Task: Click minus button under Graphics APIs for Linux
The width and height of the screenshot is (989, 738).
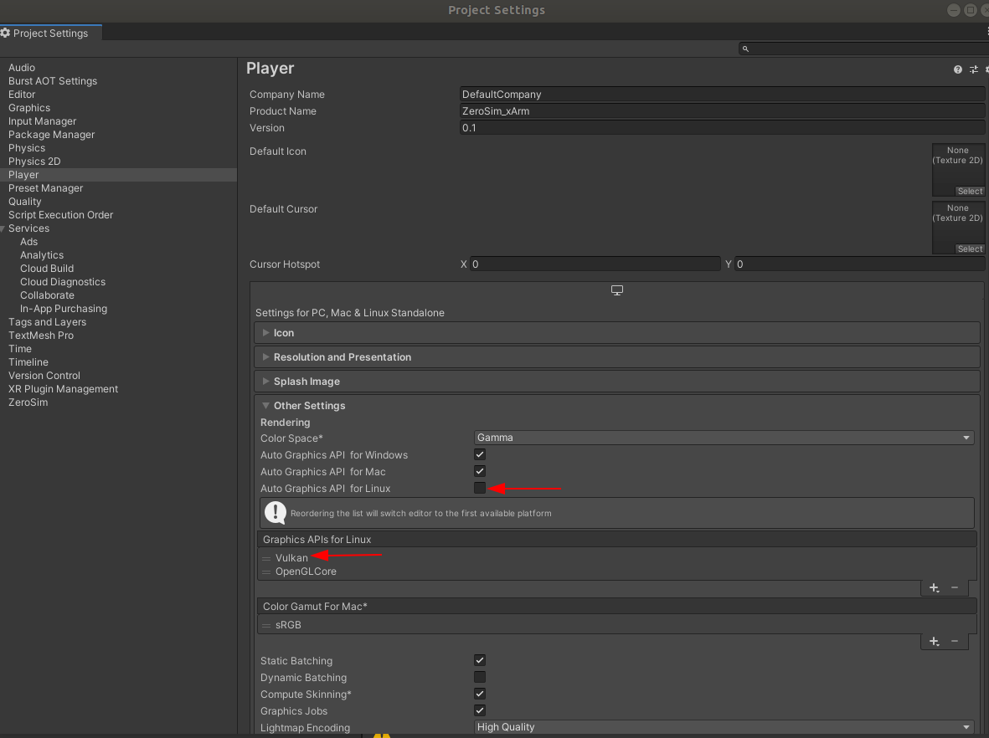Action: 955,588
